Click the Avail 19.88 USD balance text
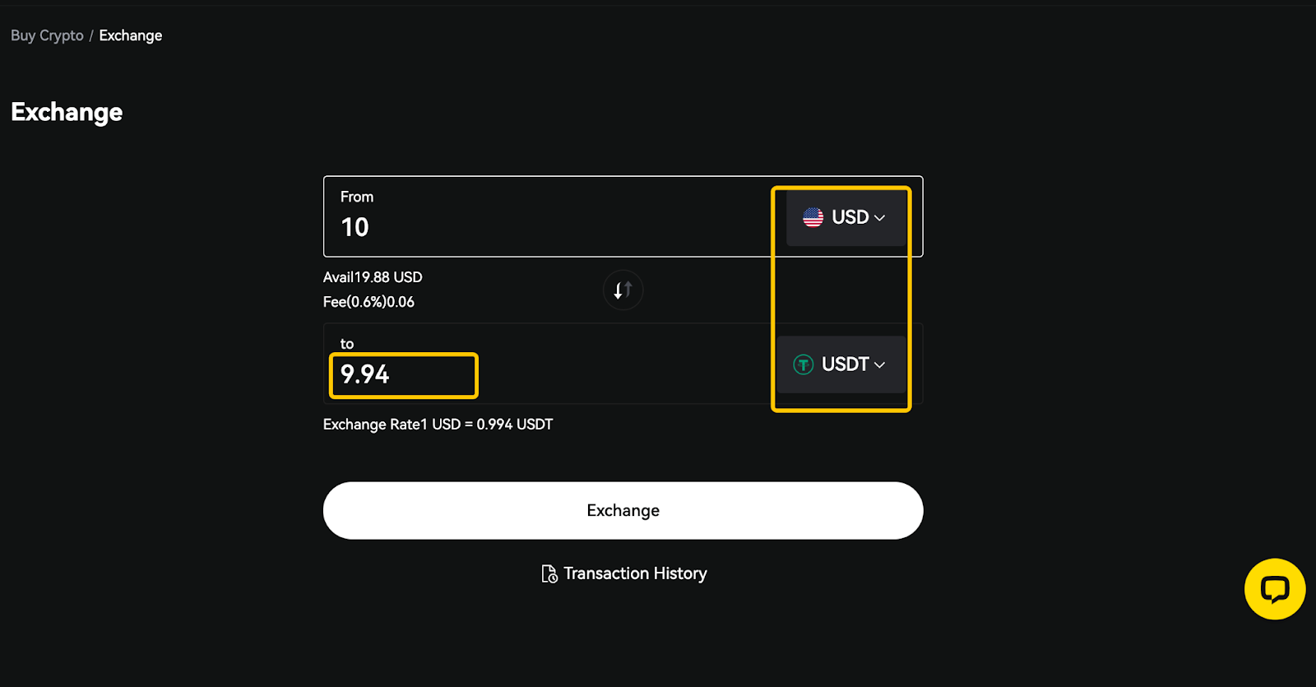 (373, 277)
